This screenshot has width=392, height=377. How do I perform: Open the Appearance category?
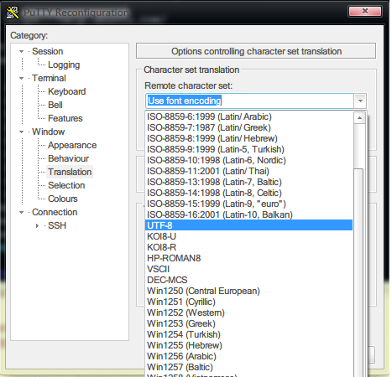click(72, 145)
